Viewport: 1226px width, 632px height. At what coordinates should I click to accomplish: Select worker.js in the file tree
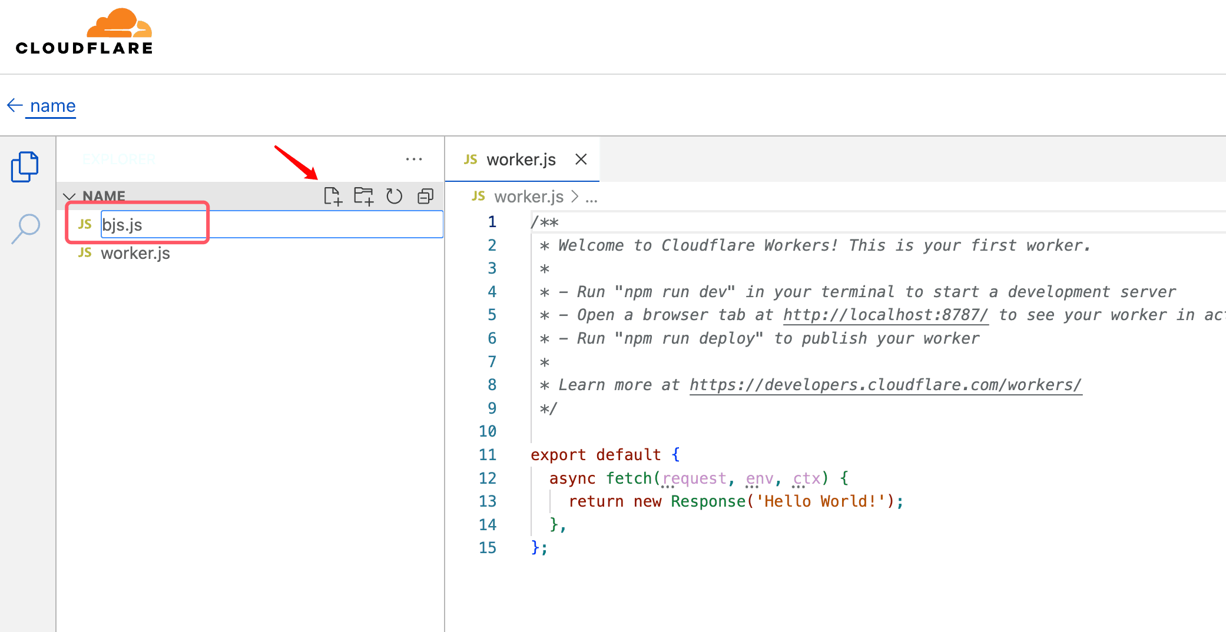coord(135,253)
